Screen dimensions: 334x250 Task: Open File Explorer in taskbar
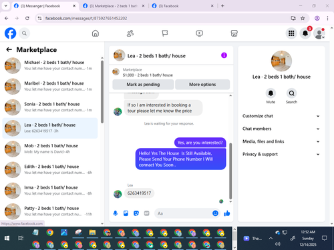[92, 233]
